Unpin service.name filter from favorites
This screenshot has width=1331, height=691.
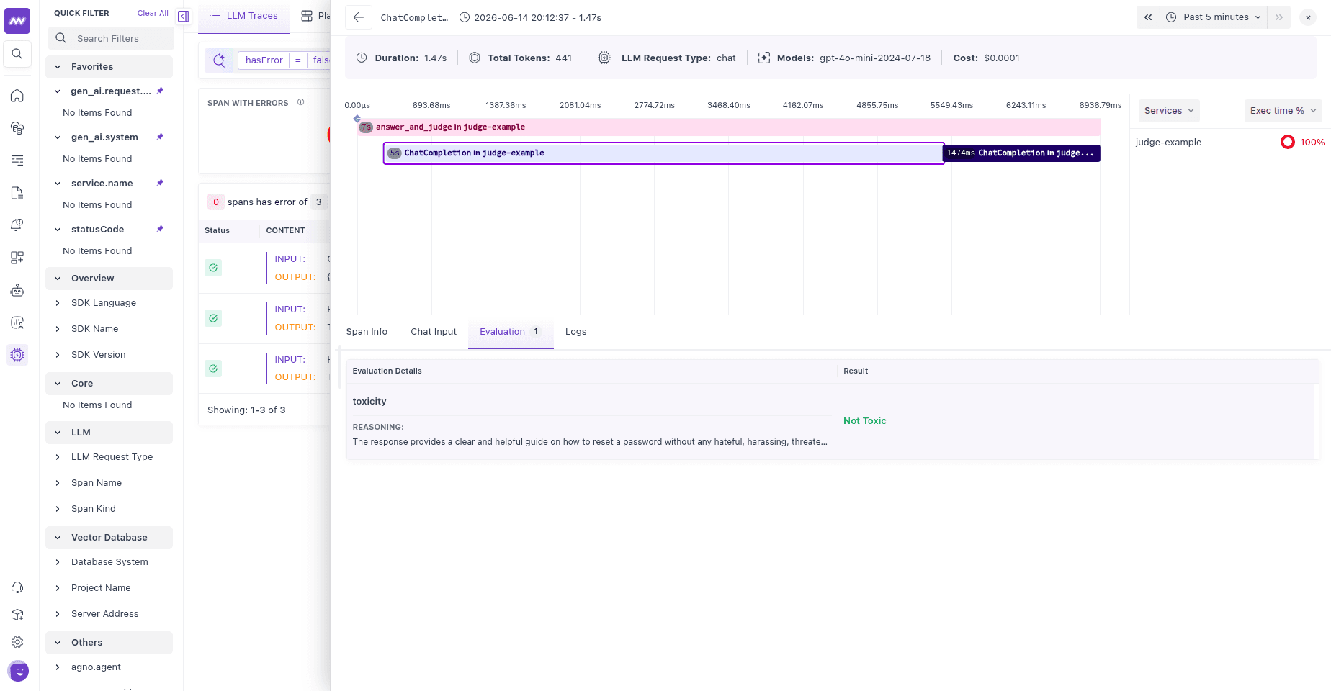[x=160, y=183]
